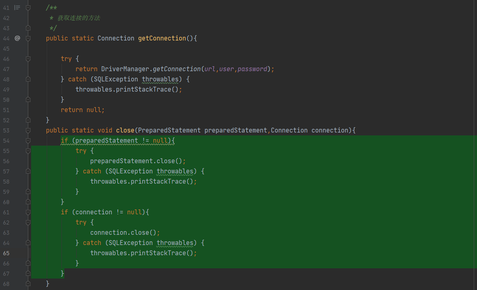The image size is (477, 290).
Task: Click the user argument on line 47
Action: coord(226,69)
